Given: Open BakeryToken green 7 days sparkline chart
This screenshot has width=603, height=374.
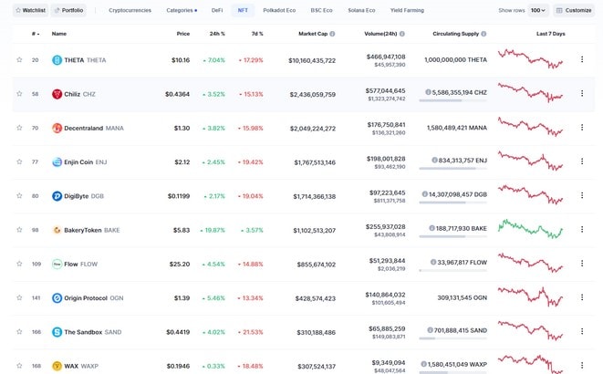Looking at the screenshot, I should (x=530, y=229).
